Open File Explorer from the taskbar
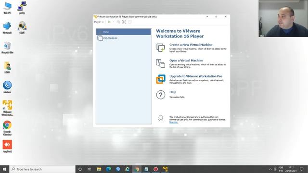 99,169
